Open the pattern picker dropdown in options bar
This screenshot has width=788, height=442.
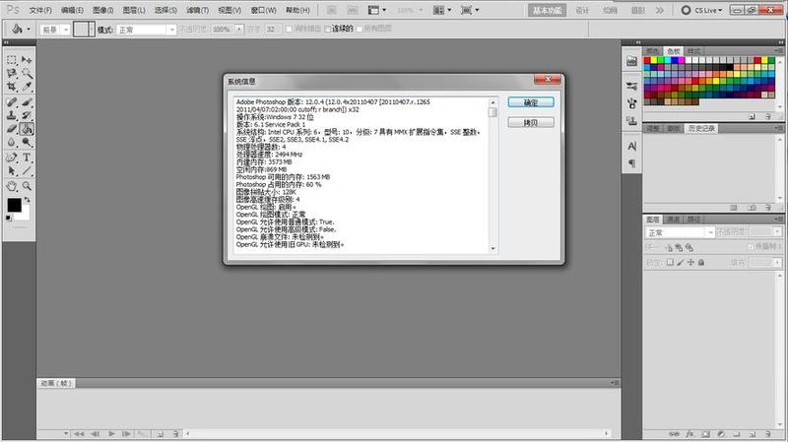(x=92, y=30)
